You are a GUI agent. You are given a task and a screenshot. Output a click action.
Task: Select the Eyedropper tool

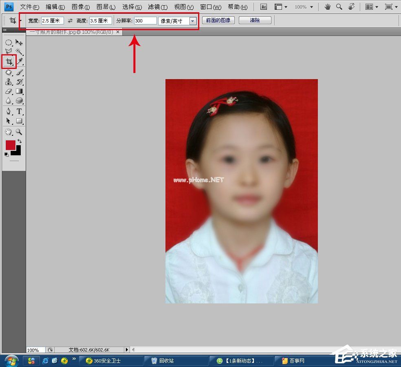coord(19,62)
